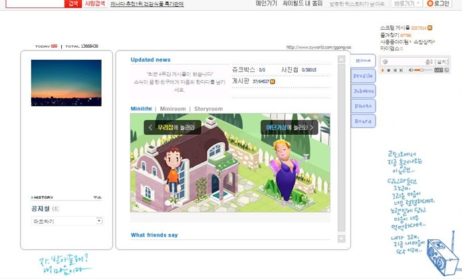The image size is (462, 279).
Task: Open the underlined ad link in top bar
Action: 147,4
